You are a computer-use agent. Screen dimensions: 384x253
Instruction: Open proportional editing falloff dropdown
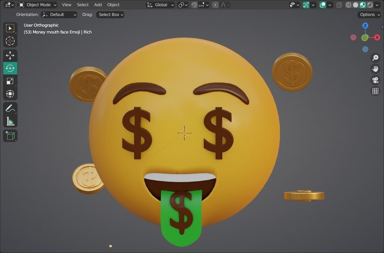point(225,5)
